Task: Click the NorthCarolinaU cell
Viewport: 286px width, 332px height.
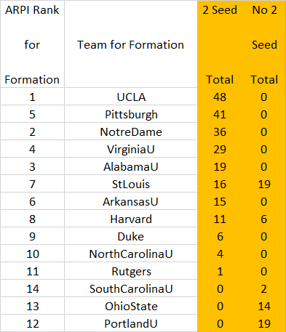Action: coord(131,254)
